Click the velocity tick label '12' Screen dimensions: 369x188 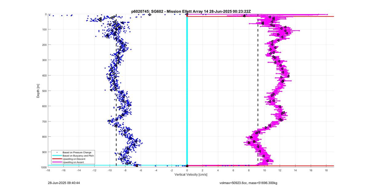click(x=280, y=170)
